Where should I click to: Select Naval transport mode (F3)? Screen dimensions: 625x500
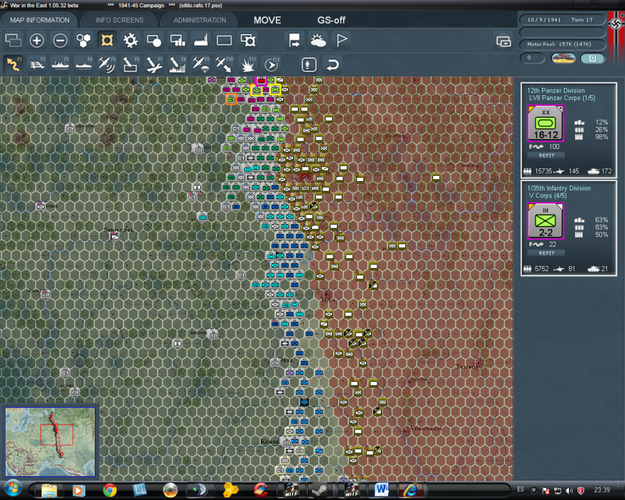(60, 64)
